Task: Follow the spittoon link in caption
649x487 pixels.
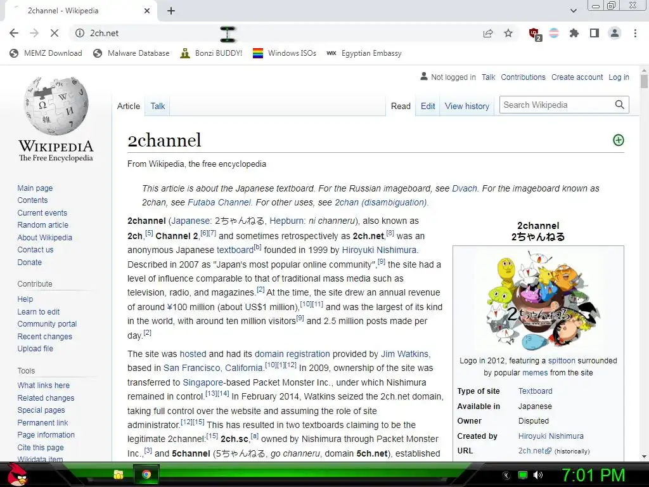Action: (x=562, y=361)
